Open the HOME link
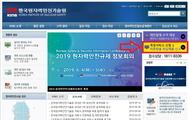This screenshot has height=120, width=189. point(123,6)
